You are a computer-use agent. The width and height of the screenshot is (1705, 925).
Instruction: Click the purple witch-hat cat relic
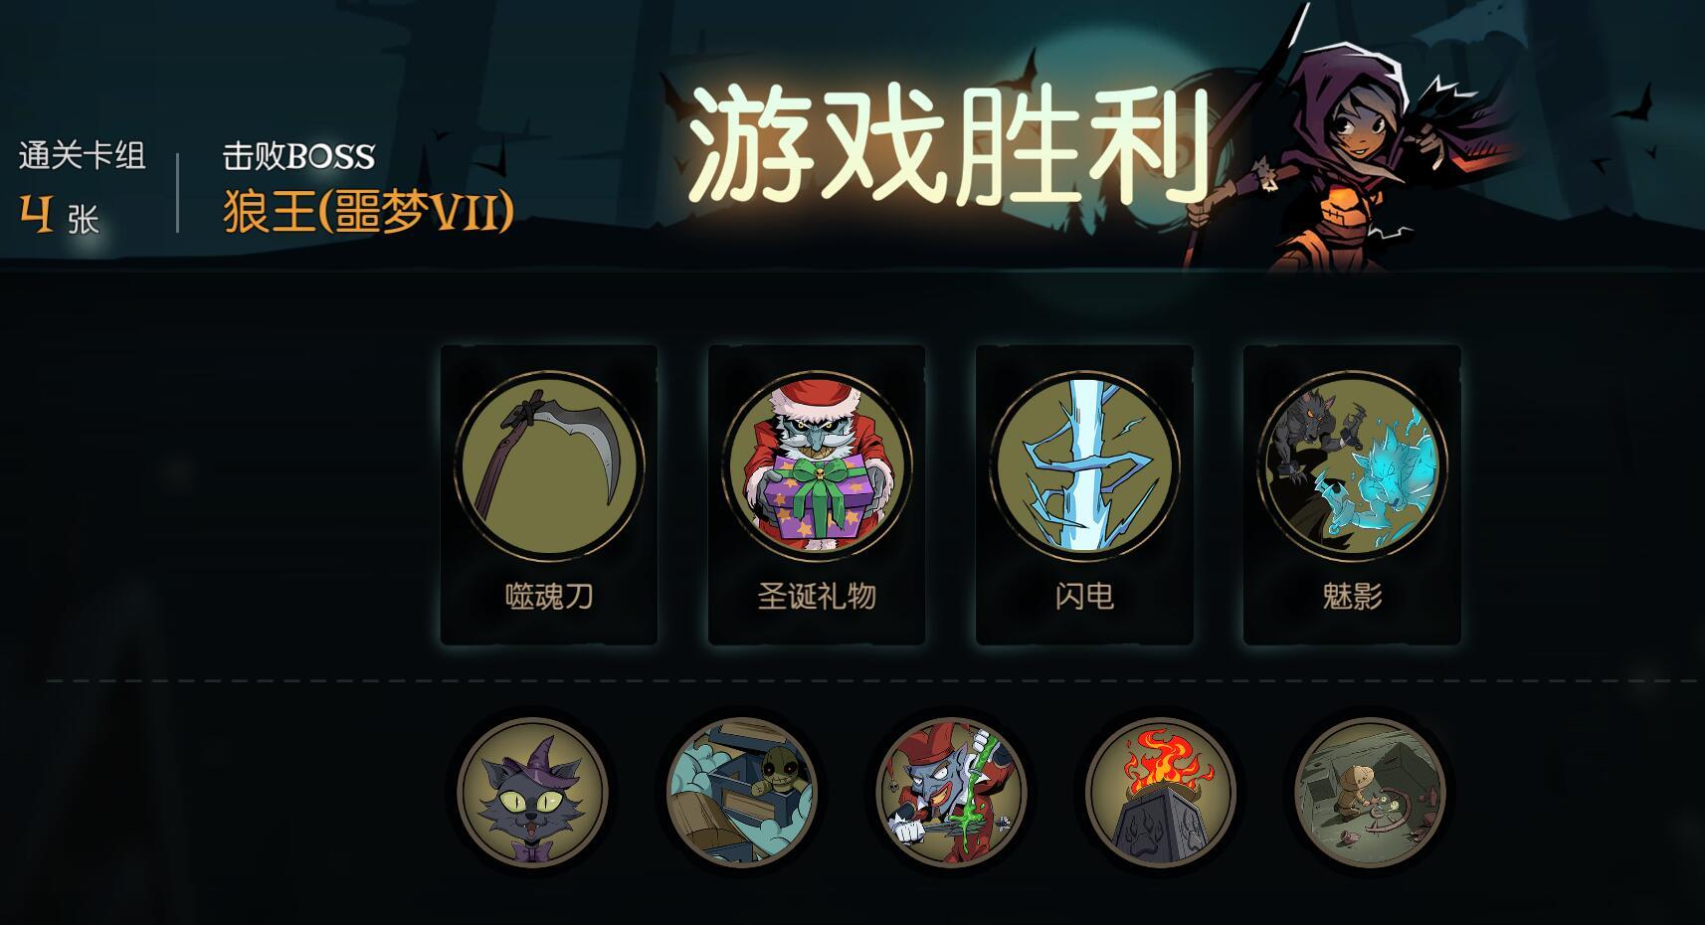(532, 793)
